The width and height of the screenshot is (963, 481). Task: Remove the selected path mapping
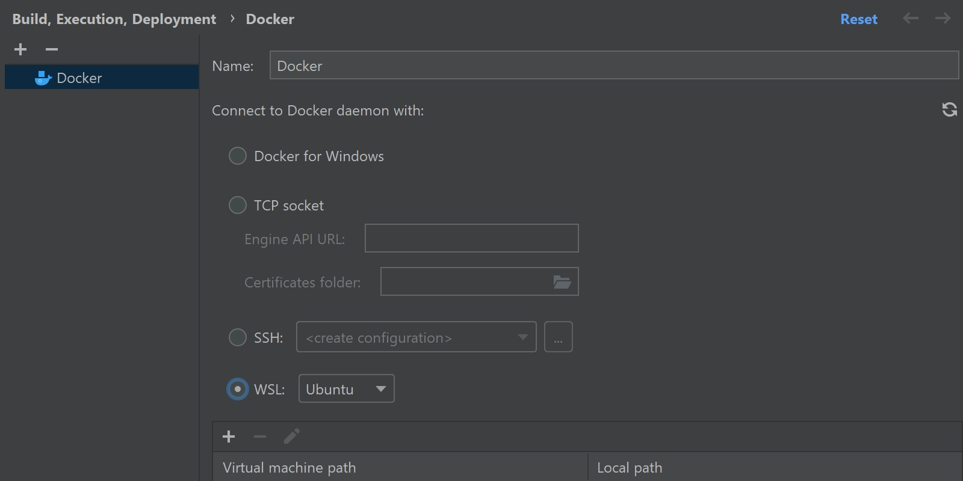(x=260, y=437)
